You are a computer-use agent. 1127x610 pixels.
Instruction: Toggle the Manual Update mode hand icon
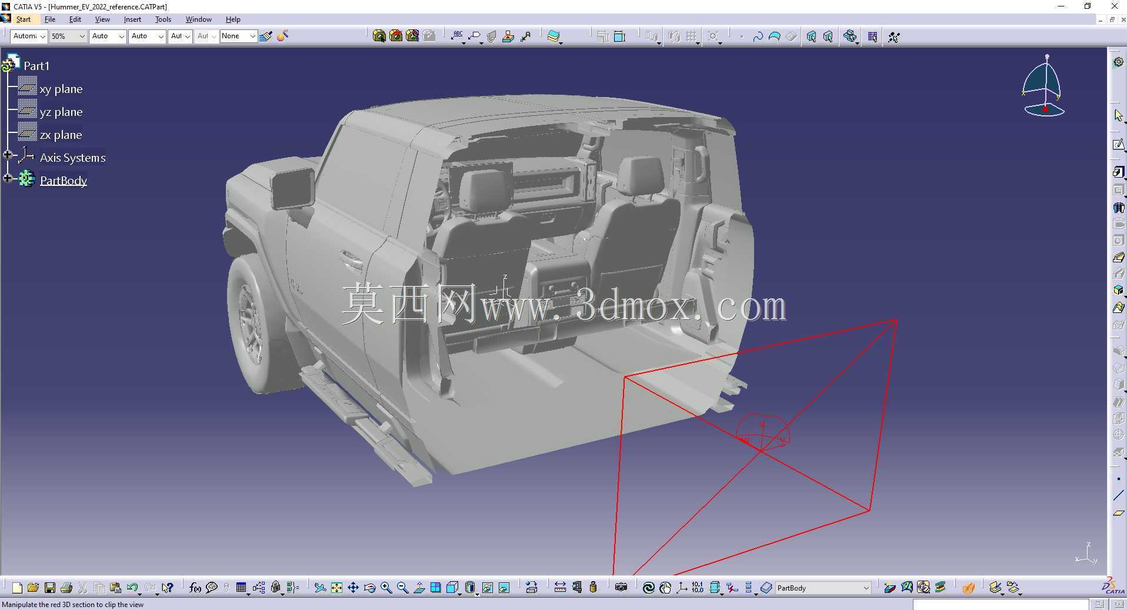click(x=665, y=588)
